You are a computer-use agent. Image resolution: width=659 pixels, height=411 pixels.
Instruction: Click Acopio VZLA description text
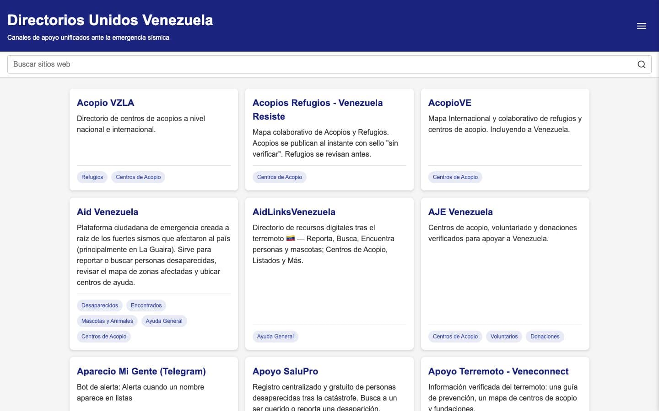[x=141, y=124]
